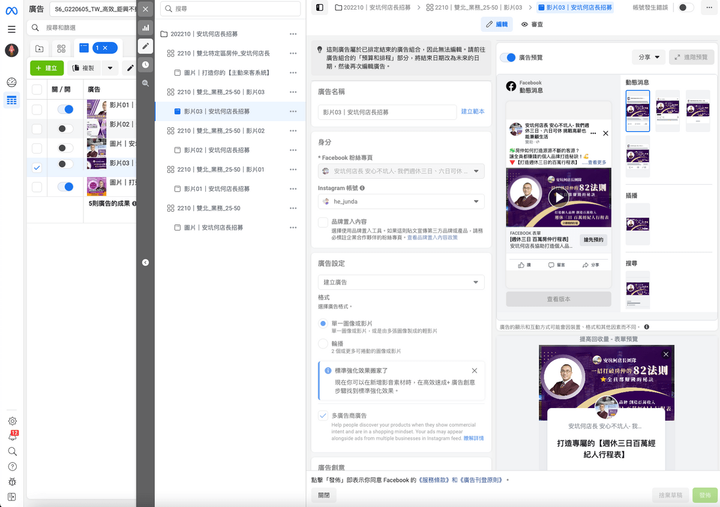This screenshot has width=720, height=507.
Task: Open the 廣告刊登原則 link
Action: tap(482, 480)
